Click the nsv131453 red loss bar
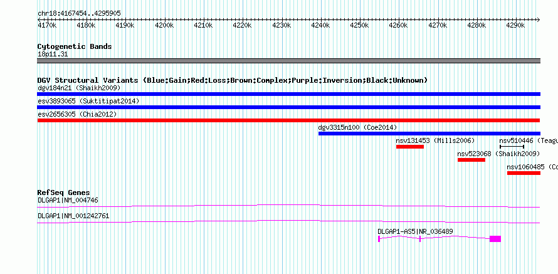Screen dimensions: 558x274 point(410,147)
